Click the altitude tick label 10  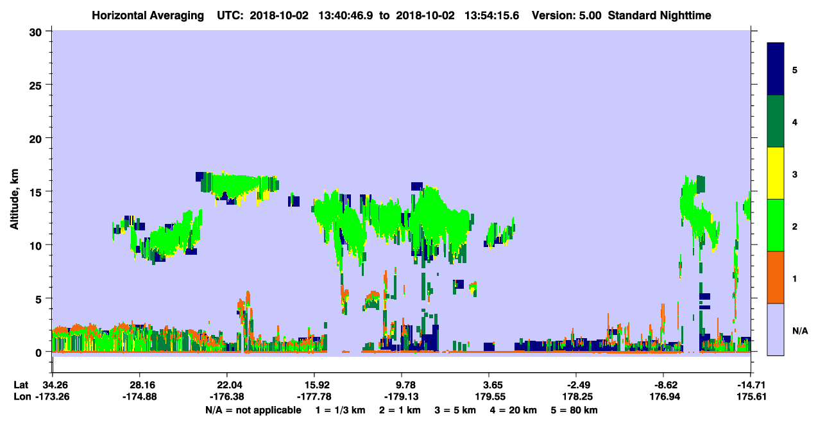tap(37, 245)
